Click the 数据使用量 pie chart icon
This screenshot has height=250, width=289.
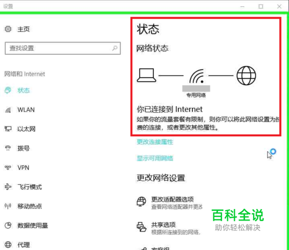(8, 225)
